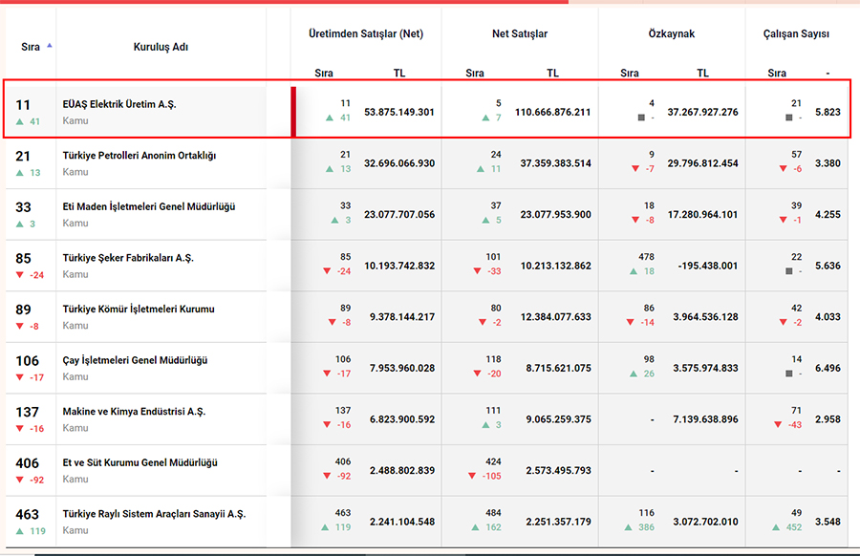Image resolution: width=860 pixels, height=556 pixels.
Task: Select value 9.065.259.375
Action: click(558, 419)
